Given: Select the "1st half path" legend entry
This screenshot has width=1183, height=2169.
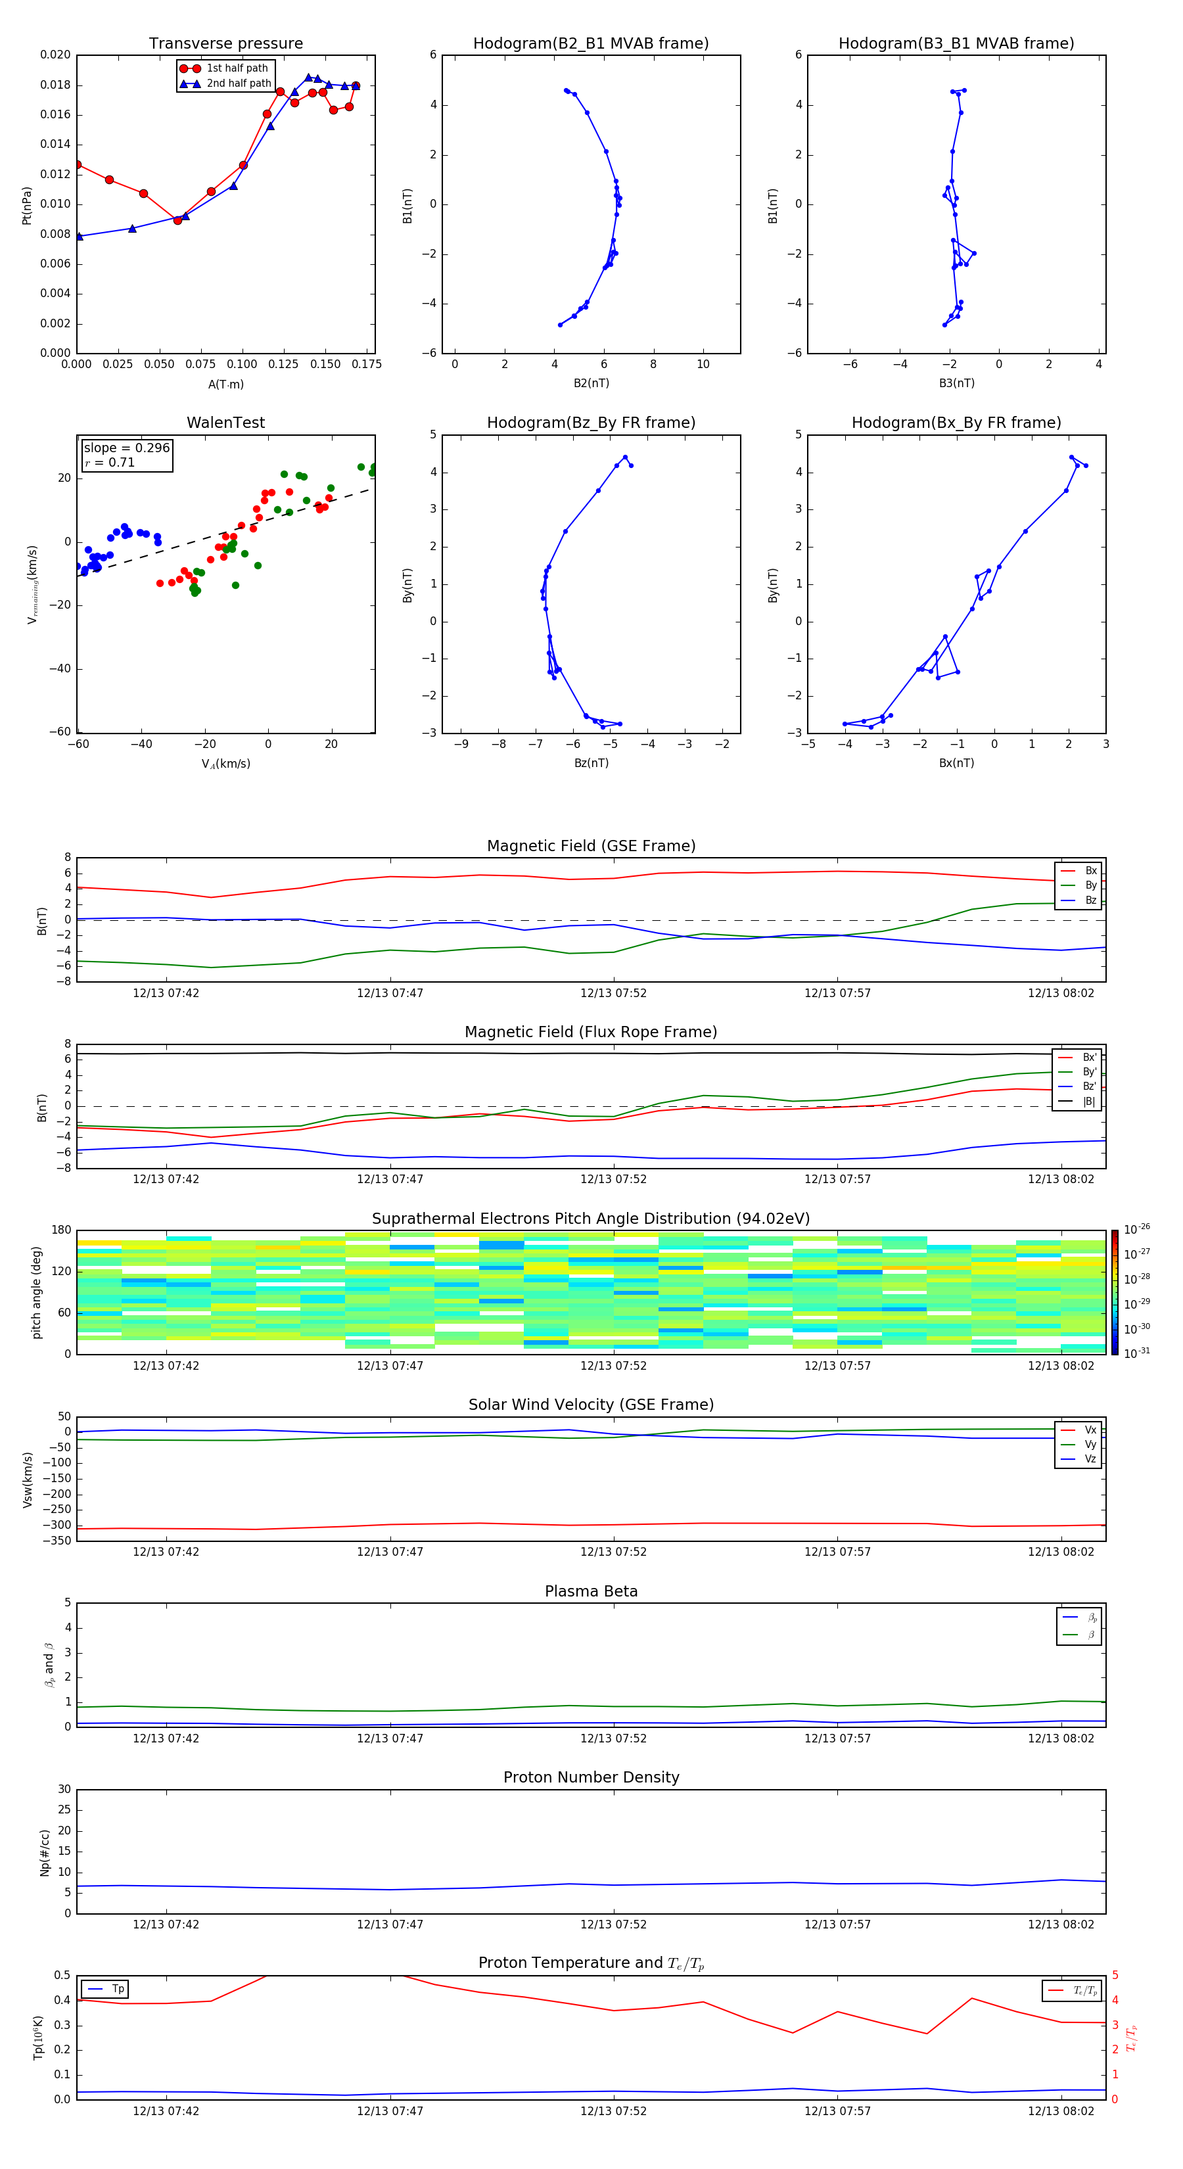Looking at the screenshot, I should [224, 68].
